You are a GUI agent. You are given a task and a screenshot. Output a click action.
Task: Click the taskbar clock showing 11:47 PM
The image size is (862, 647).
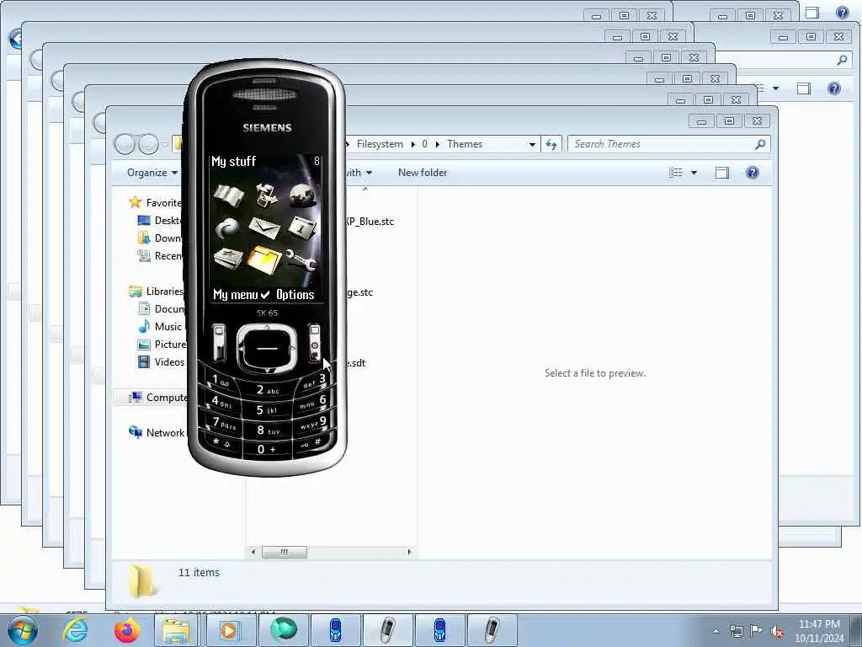(x=819, y=631)
